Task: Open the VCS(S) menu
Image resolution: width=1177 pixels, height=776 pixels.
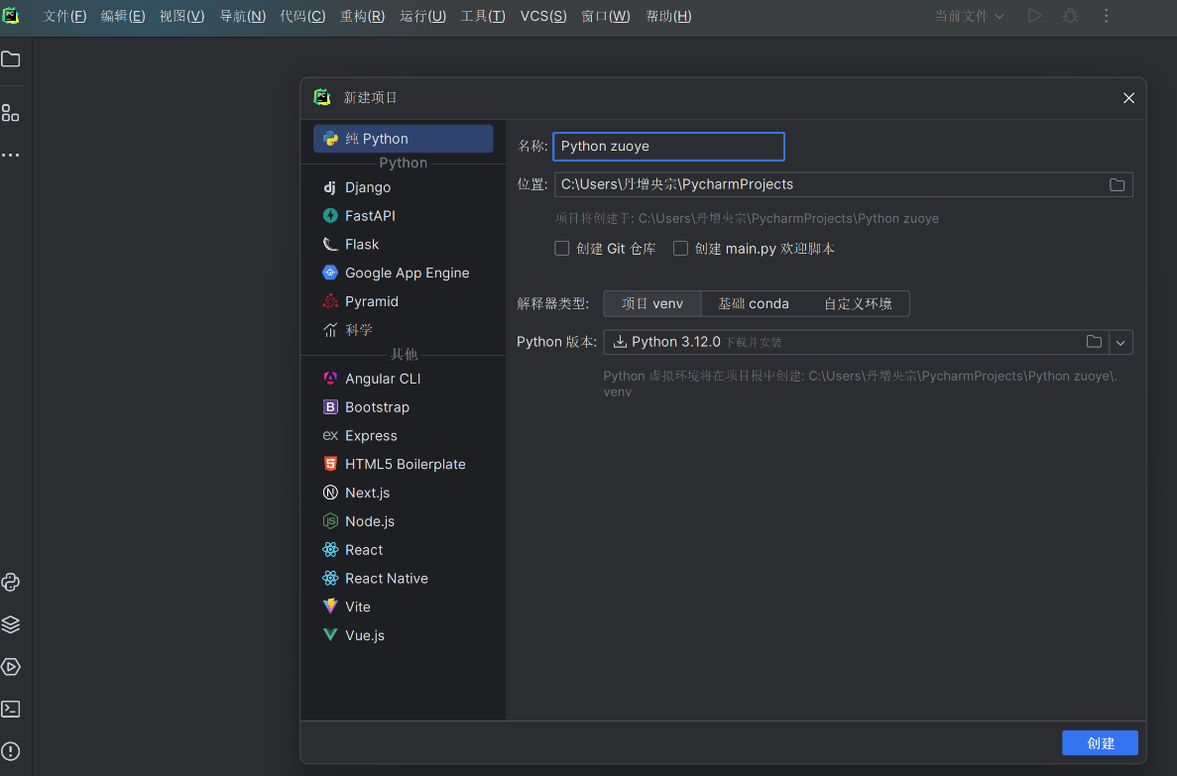Action: pos(543,16)
